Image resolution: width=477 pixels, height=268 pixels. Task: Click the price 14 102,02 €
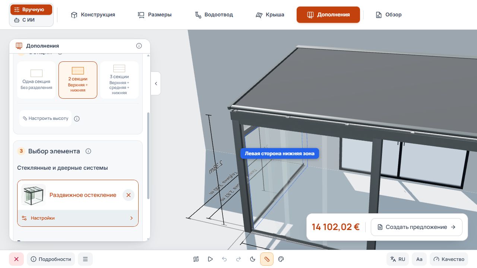(x=336, y=227)
